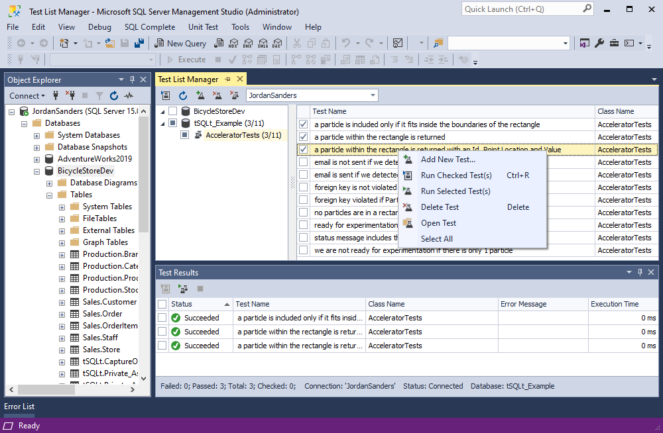The image size is (663, 433).
Task: Open the Tools menu
Action: (240, 27)
